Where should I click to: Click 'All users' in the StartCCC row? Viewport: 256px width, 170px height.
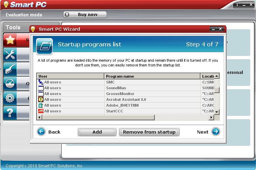point(52,111)
